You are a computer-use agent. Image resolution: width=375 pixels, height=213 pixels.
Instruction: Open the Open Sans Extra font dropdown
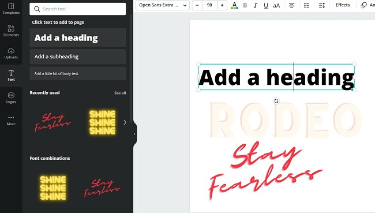pos(163,5)
